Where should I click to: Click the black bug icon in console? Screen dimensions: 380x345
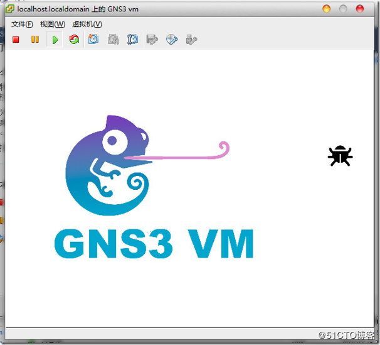point(340,156)
